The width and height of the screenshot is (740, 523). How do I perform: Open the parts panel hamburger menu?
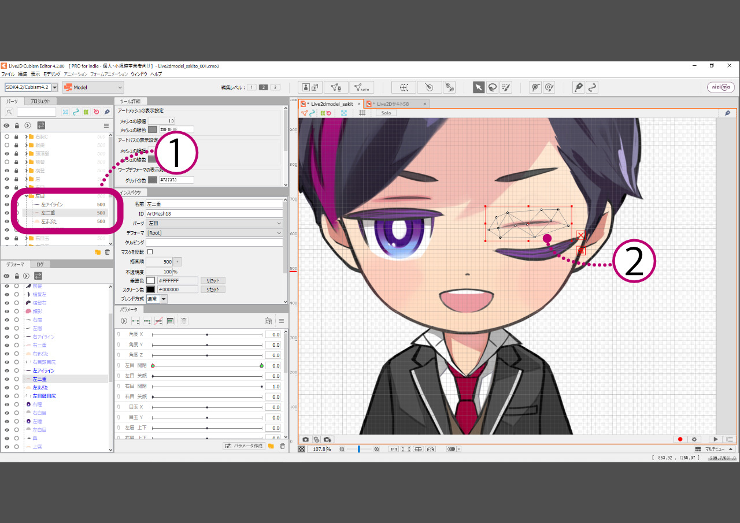click(x=106, y=125)
